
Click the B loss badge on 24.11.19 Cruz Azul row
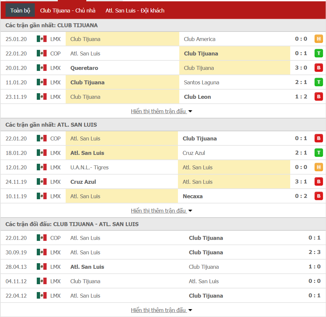point(318,182)
